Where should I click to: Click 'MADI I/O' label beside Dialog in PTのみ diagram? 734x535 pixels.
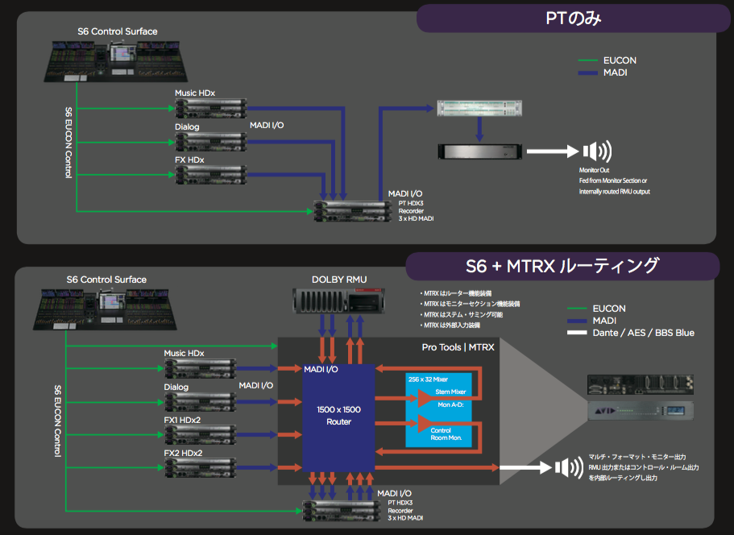click(267, 125)
